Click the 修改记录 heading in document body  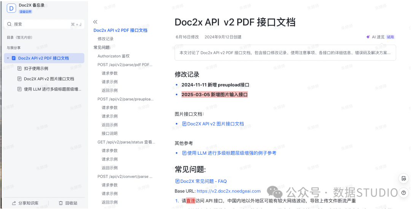[x=187, y=74]
